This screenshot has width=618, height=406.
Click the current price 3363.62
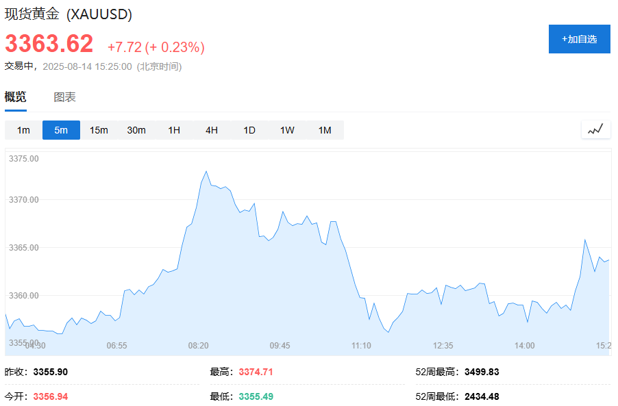pos(49,43)
